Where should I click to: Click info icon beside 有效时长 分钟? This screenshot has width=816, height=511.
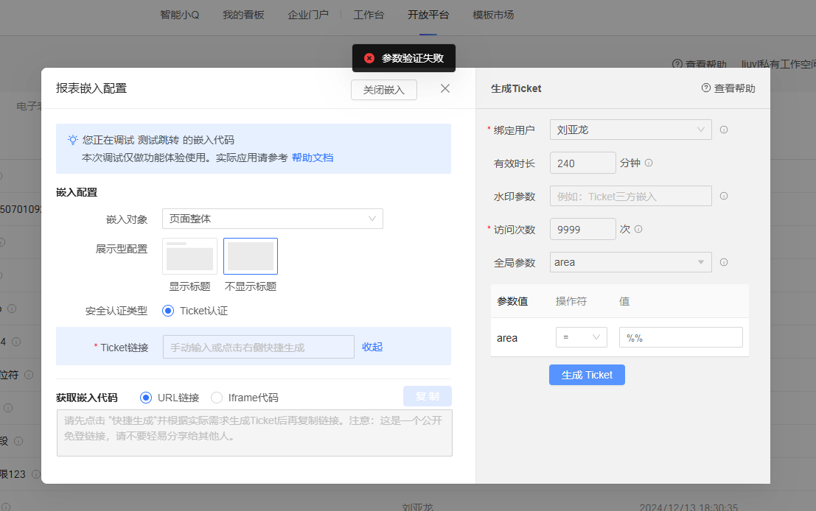pyautogui.click(x=649, y=163)
